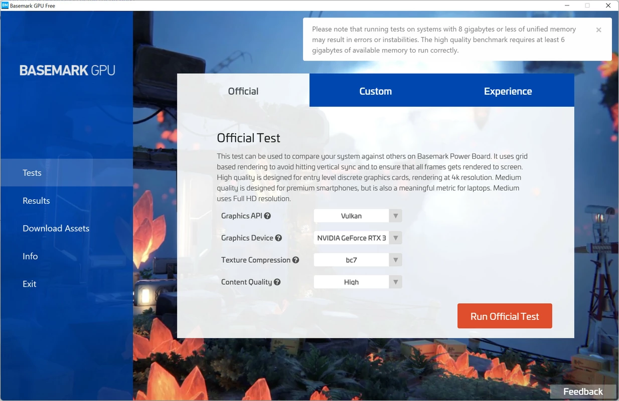Click the Basemark app icon in title bar
Image resolution: width=619 pixels, height=401 pixels.
[5, 6]
